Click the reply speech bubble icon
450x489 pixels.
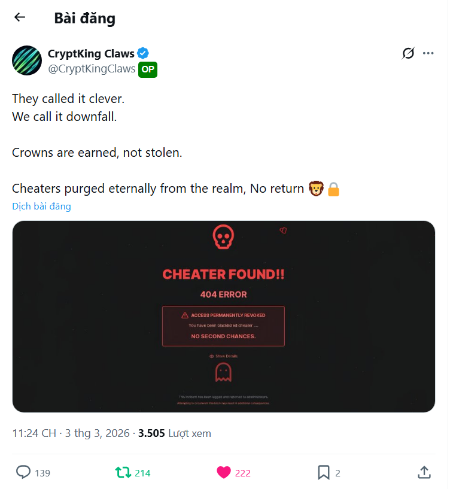(x=23, y=472)
